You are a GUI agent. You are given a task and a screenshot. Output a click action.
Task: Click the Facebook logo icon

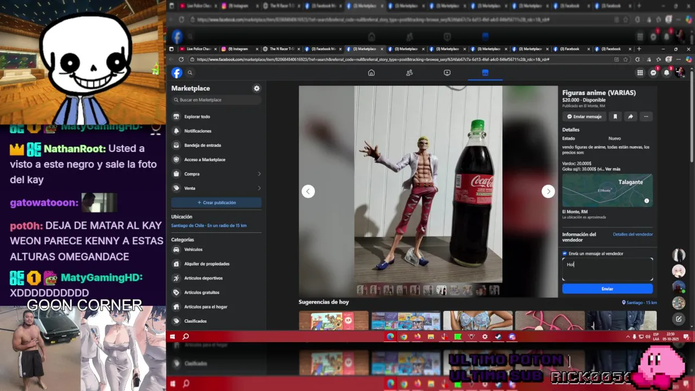(x=176, y=73)
